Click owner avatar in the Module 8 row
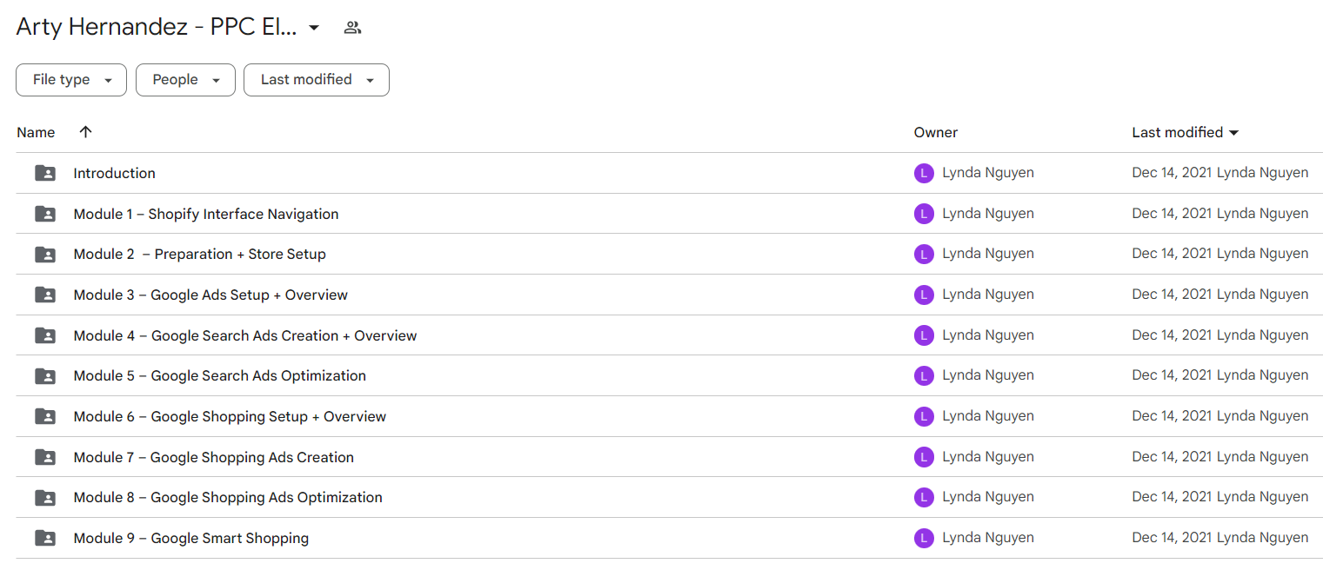This screenshot has width=1323, height=570. pos(924,497)
